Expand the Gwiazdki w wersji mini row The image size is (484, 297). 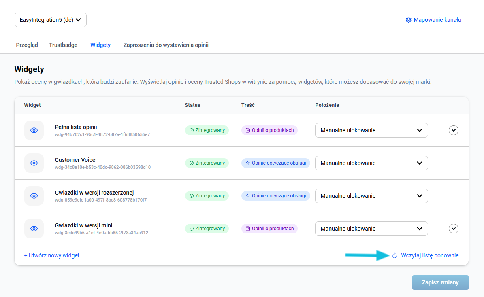[x=454, y=229]
